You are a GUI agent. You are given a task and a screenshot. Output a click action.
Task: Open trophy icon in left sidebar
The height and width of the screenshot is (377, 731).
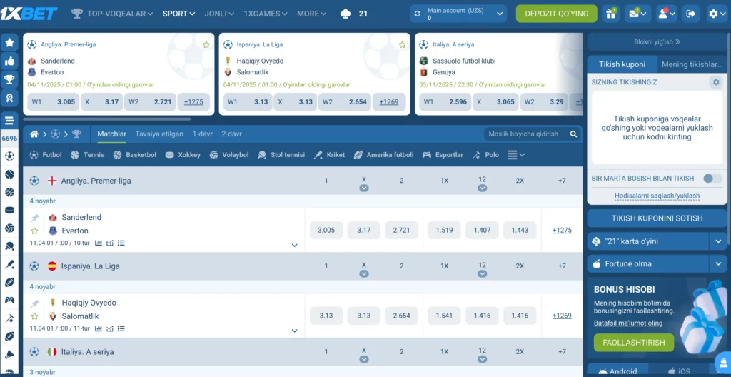click(x=9, y=79)
